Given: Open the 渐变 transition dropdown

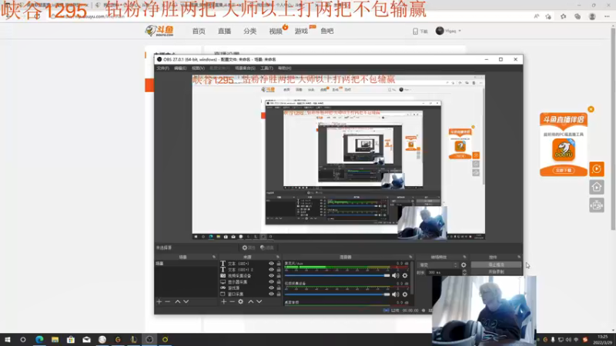Looking at the screenshot, I should pos(437,265).
